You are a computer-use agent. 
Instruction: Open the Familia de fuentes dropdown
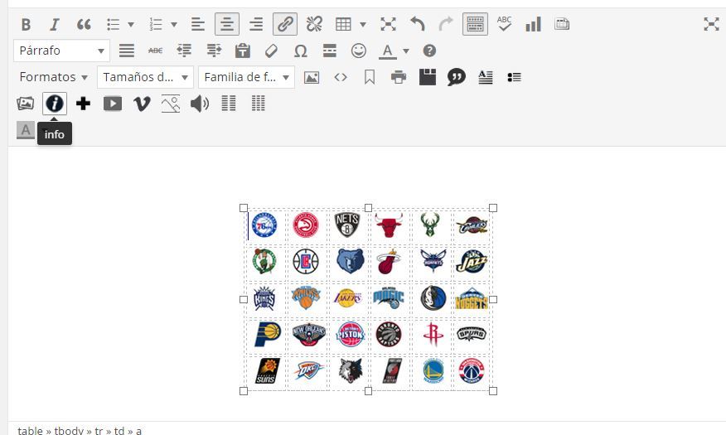(x=246, y=77)
